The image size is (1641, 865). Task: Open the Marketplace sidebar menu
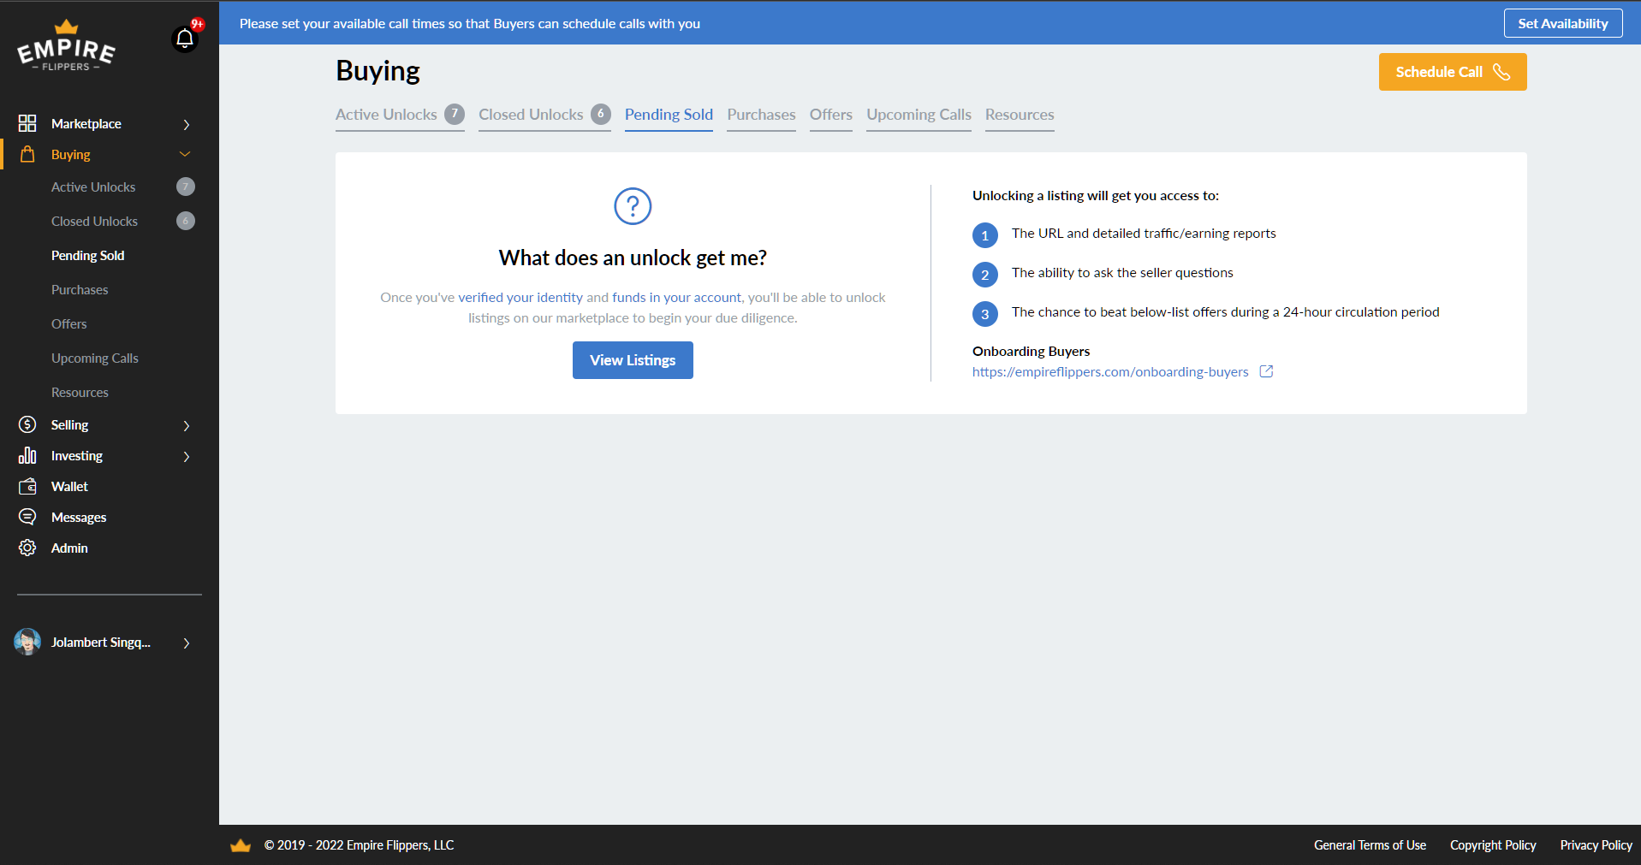pyautogui.click(x=86, y=123)
